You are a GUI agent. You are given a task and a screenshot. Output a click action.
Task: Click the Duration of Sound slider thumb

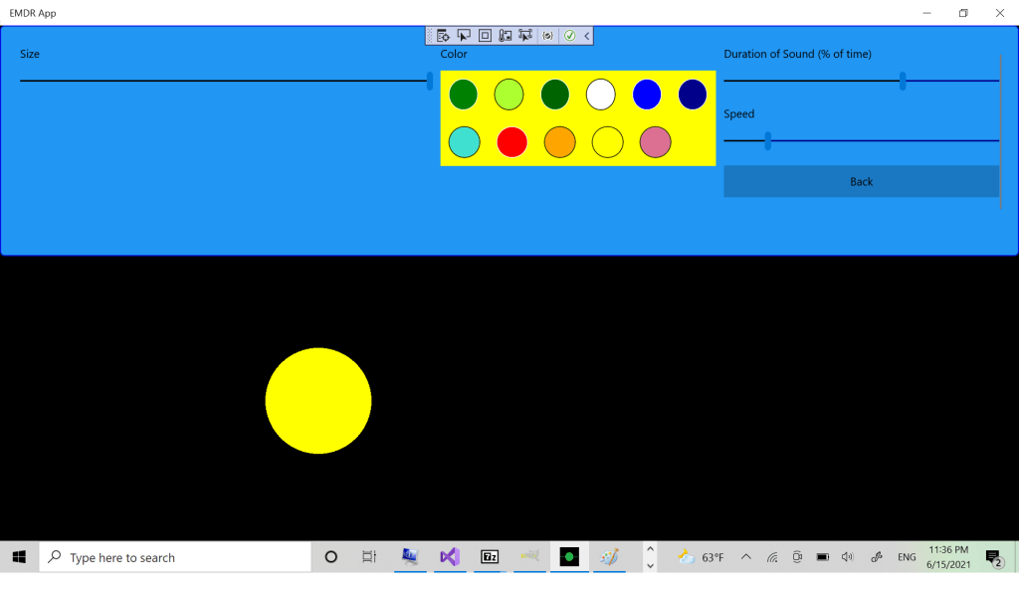coord(903,82)
